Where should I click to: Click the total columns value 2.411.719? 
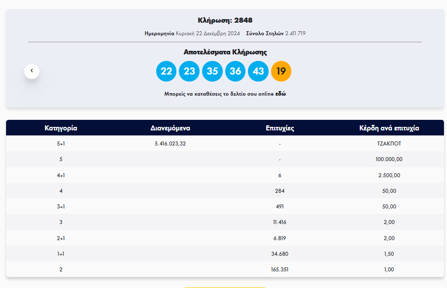click(x=295, y=34)
